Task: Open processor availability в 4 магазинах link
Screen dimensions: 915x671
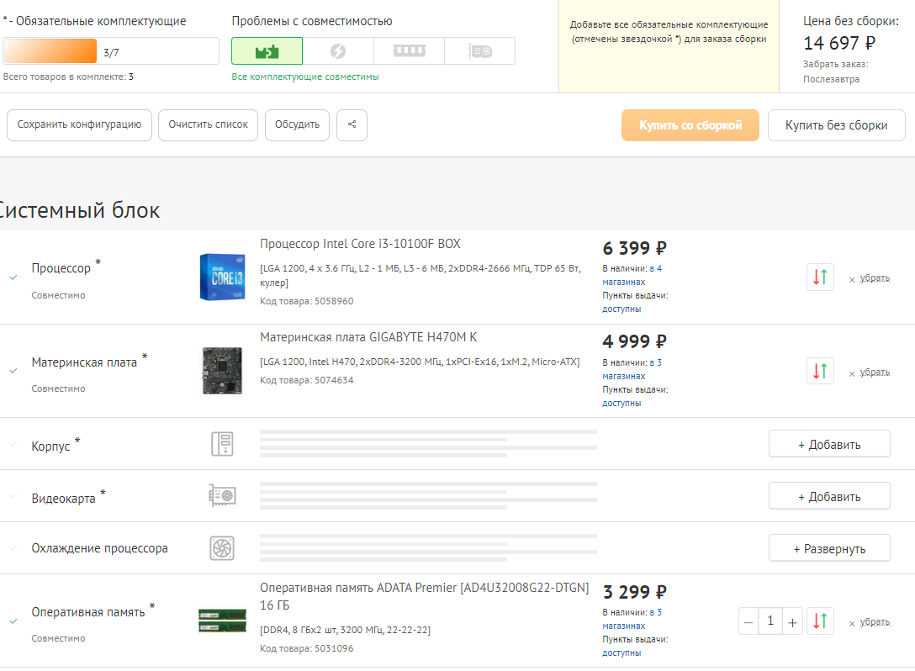Action: tap(632, 275)
